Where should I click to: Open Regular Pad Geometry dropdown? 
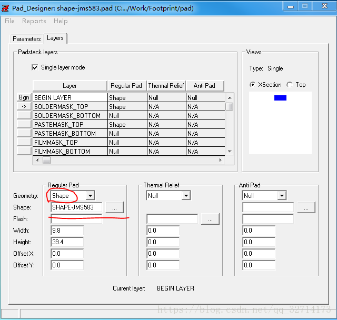tap(90, 196)
